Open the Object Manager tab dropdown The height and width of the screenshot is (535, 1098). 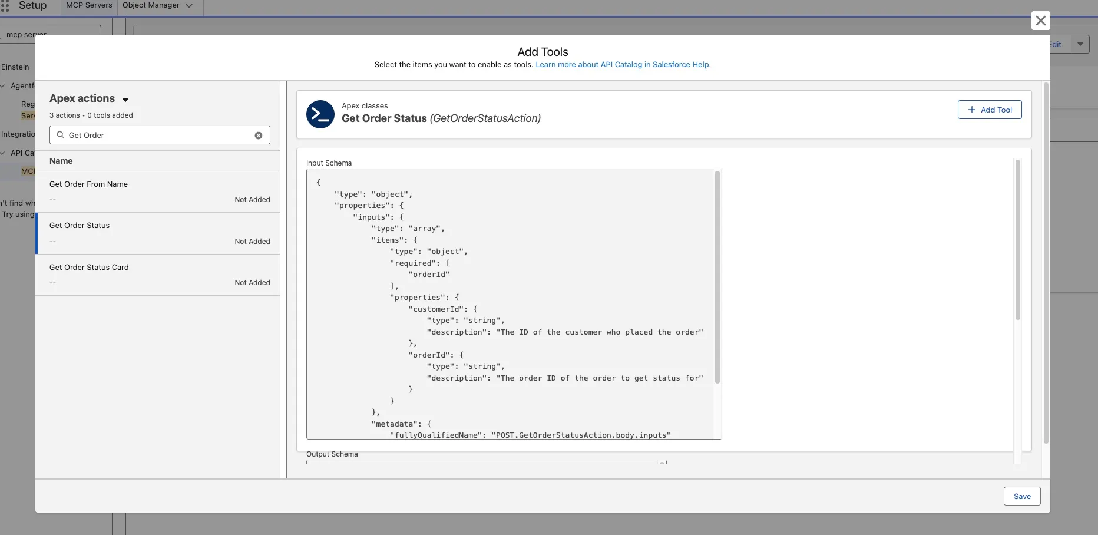click(189, 6)
